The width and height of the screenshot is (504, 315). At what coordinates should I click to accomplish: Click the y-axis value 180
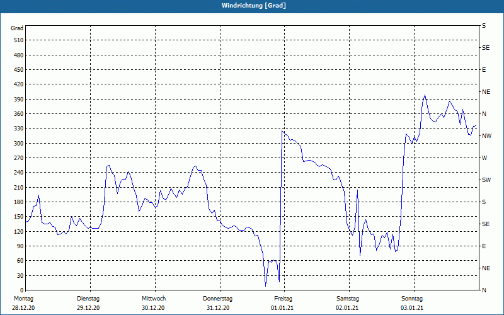coord(19,202)
